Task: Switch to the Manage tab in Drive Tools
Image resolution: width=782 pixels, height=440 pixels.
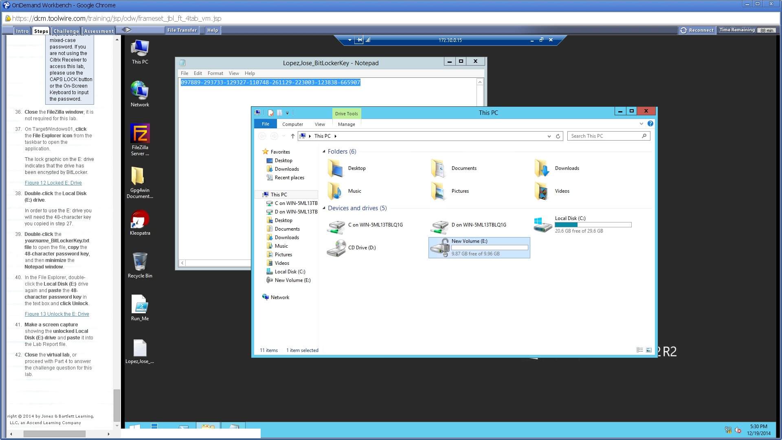Action: click(x=346, y=124)
